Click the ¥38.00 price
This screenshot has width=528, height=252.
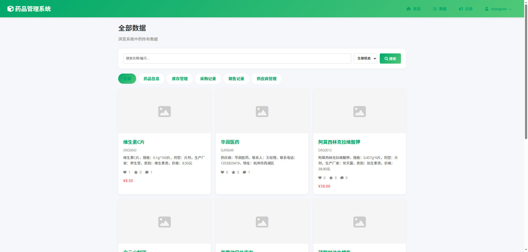point(324,186)
